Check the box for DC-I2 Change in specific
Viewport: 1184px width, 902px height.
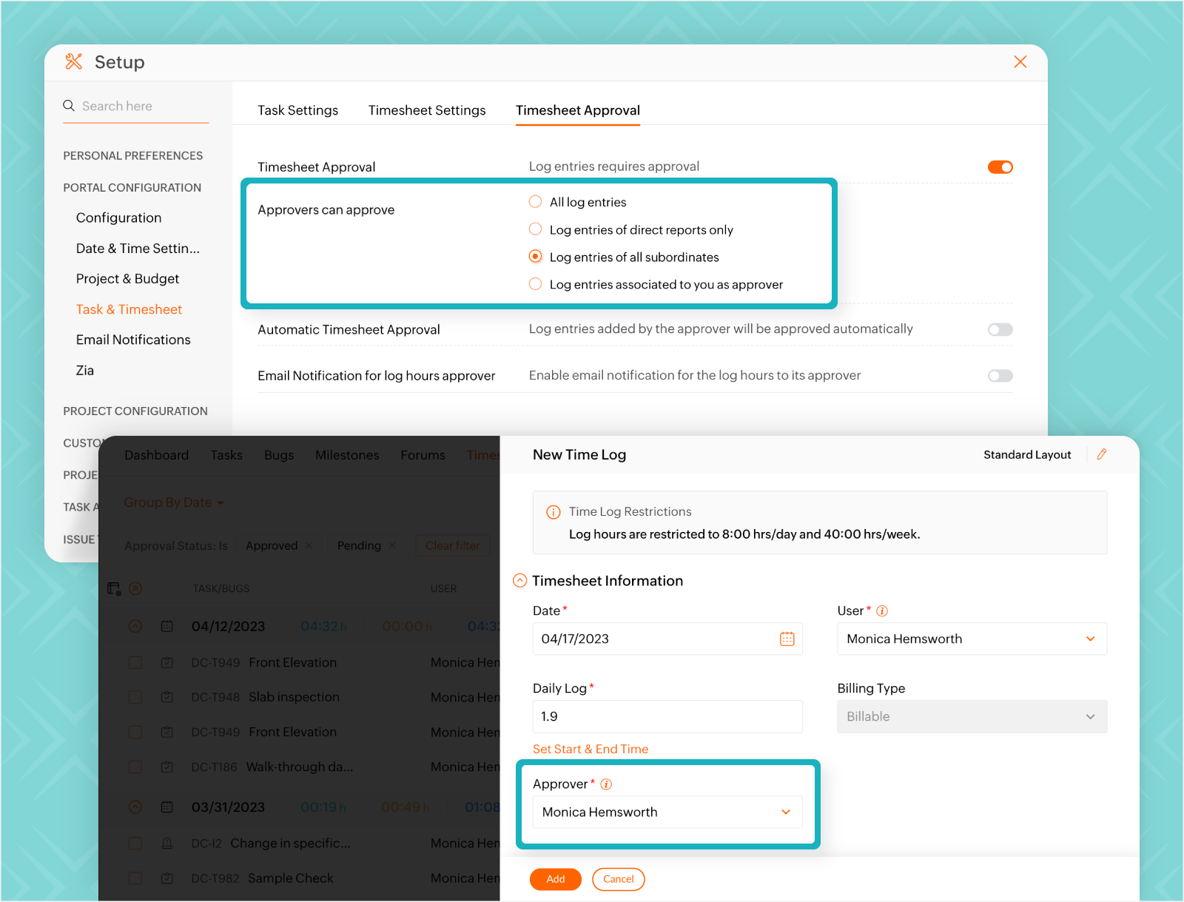click(x=135, y=843)
